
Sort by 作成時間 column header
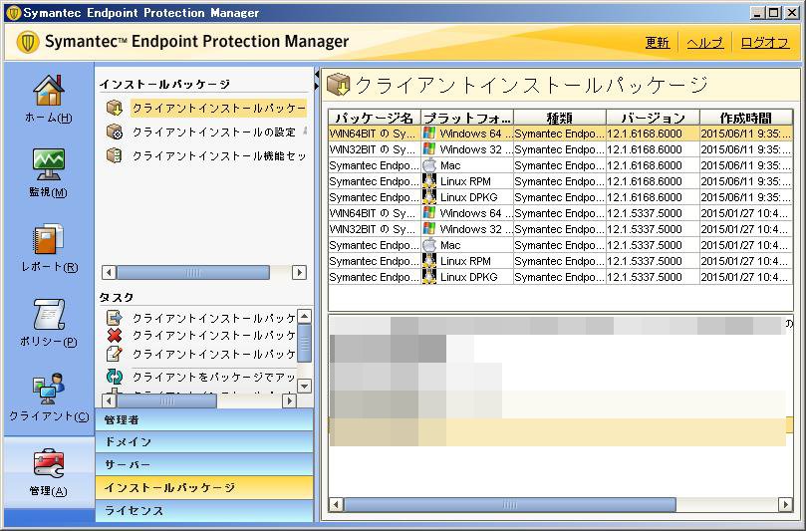click(746, 118)
